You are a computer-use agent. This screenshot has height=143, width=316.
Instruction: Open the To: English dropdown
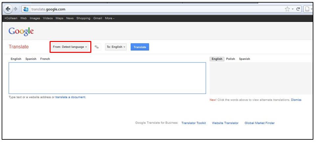(x=116, y=47)
